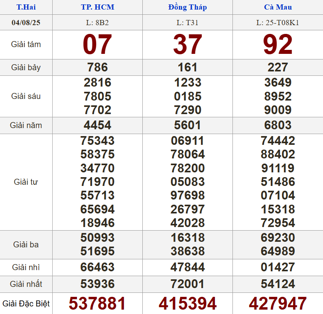The image size is (323, 314).
Task: Click the Giải Đặc Biệt row label
Action: point(26,304)
